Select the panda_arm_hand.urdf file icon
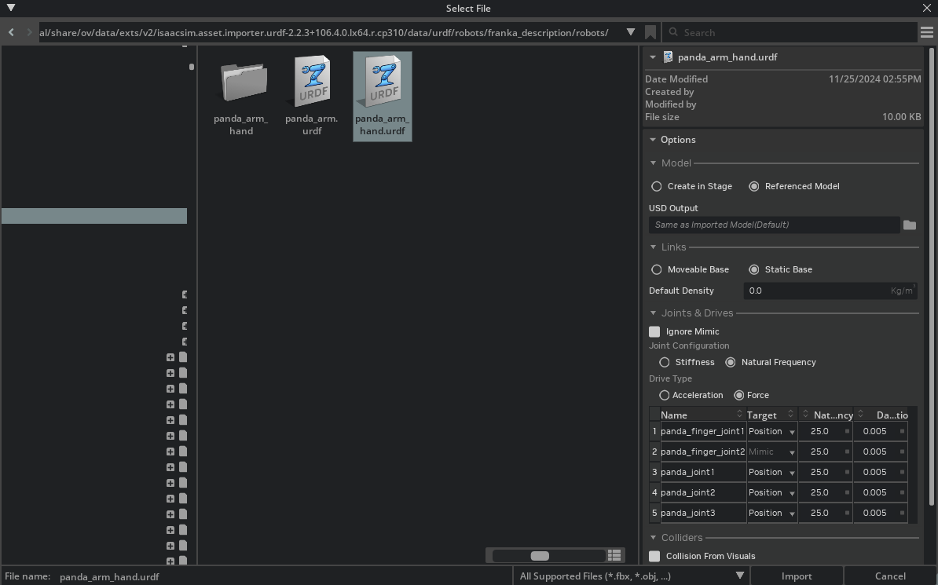This screenshot has width=938, height=585. 383,82
